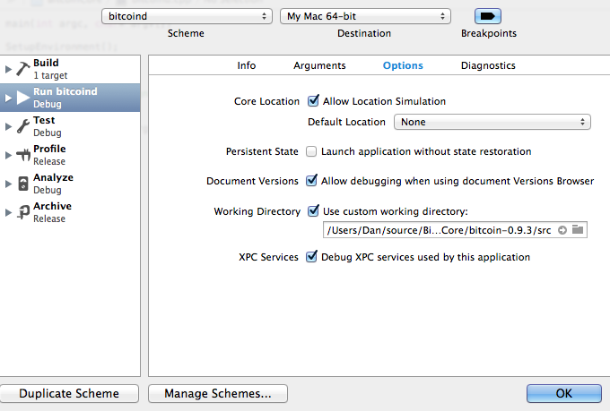Click the Analyze action icon
610x411 pixels.
tap(23, 184)
